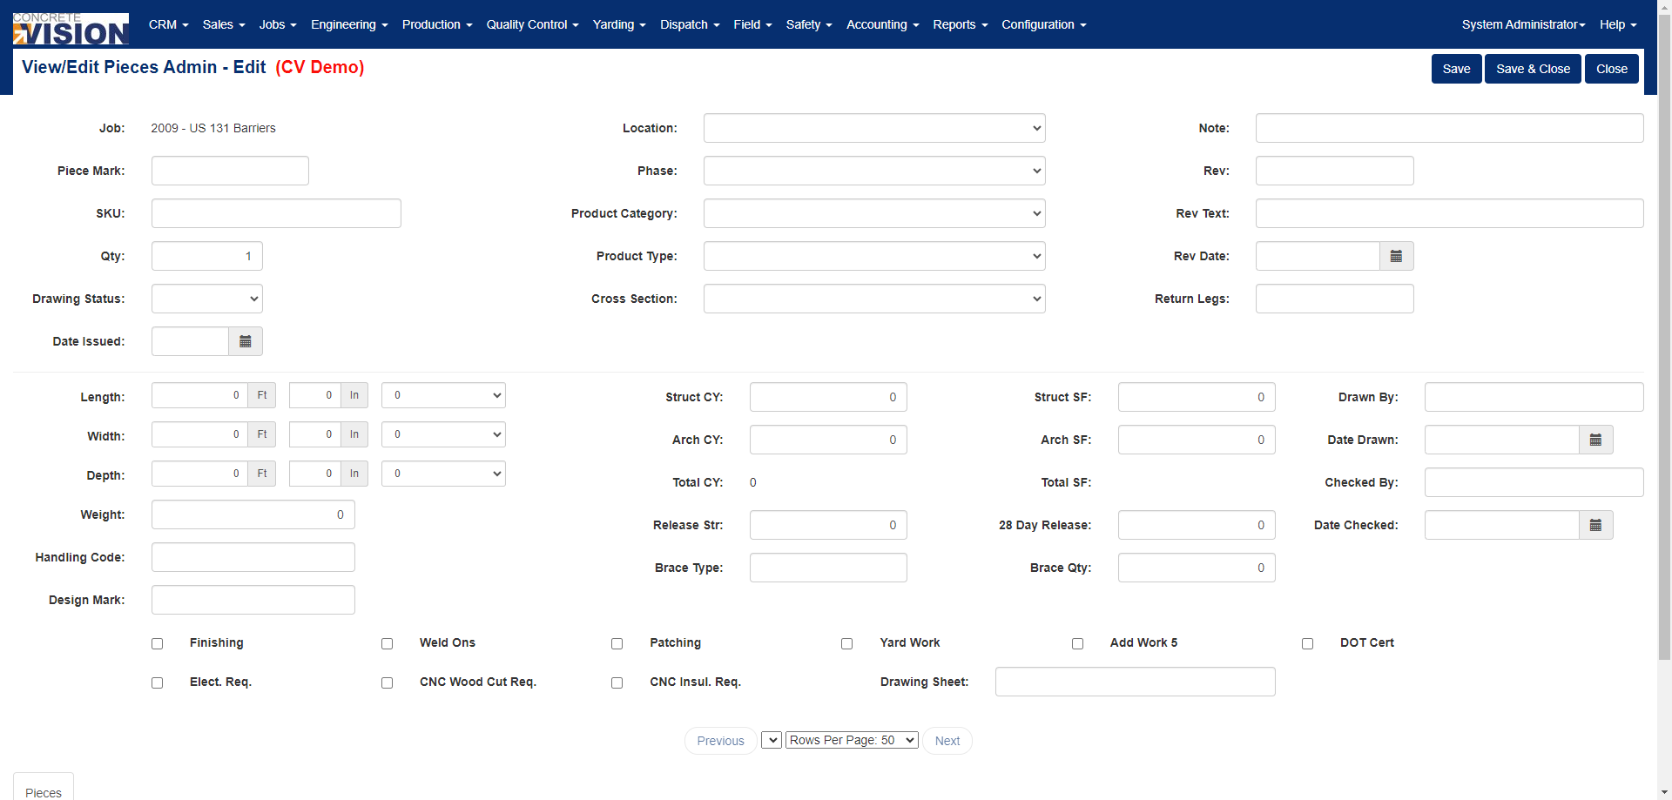Screen dimensions: 1672x800
Task: Focus the Rev Text input field
Action: click(1449, 213)
